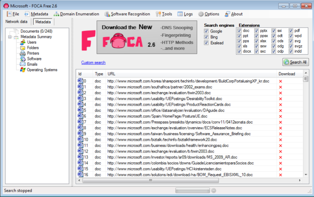
Task: Open the Logs menu
Action: click(x=185, y=14)
